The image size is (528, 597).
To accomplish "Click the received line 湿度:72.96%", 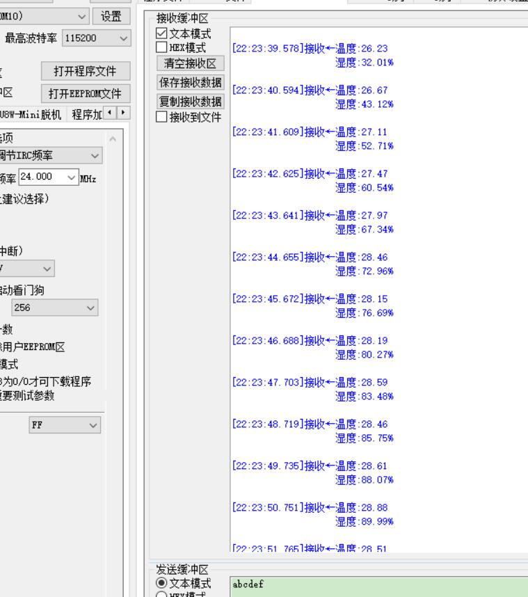I will click(365, 271).
